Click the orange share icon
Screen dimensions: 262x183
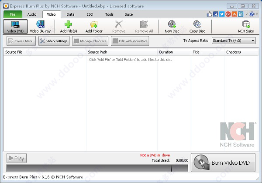[234, 14]
